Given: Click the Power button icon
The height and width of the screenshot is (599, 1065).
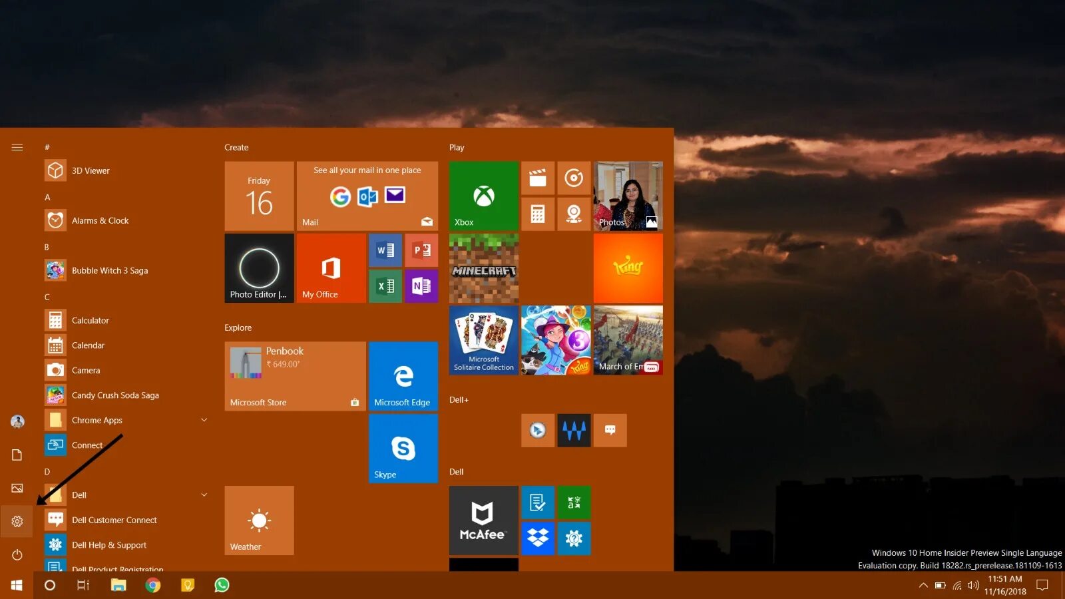Looking at the screenshot, I should click(x=17, y=554).
